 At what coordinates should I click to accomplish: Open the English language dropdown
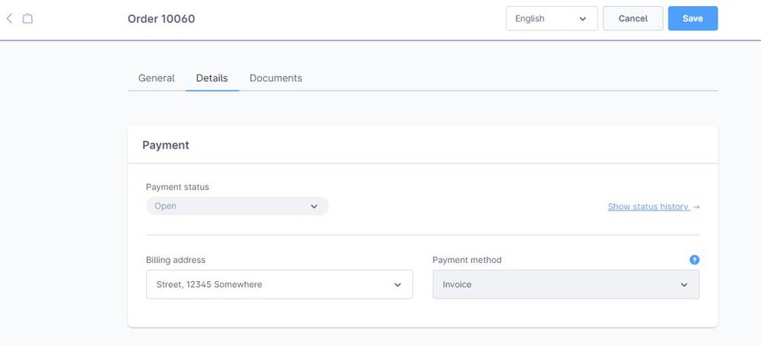(552, 18)
